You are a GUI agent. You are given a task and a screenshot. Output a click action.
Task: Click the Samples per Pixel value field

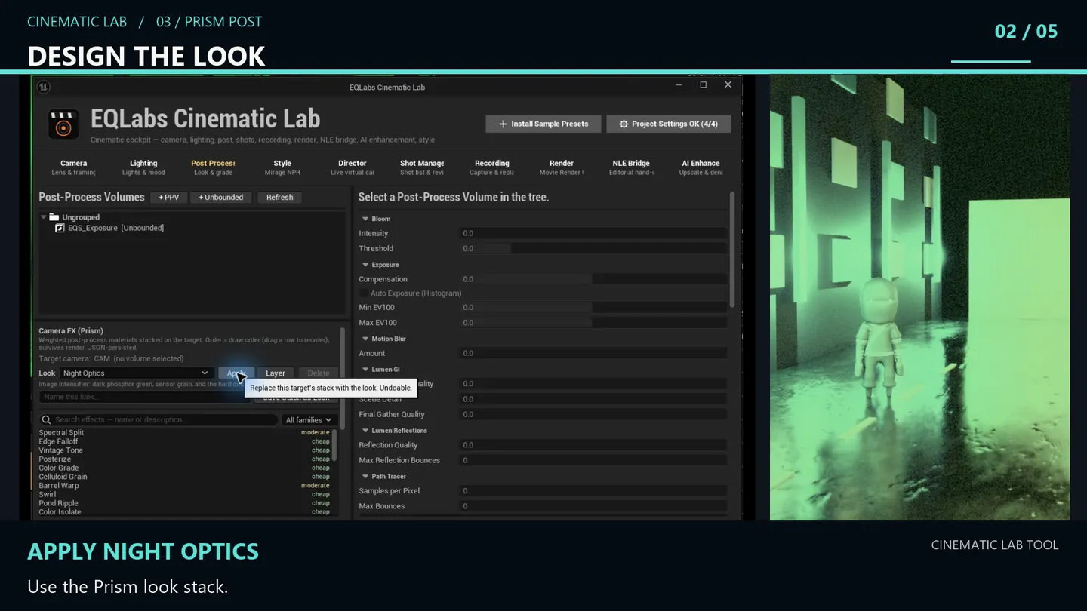(593, 491)
